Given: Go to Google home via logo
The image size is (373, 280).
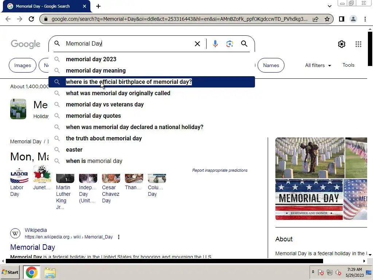Looking at the screenshot, I should coord(26,44).
